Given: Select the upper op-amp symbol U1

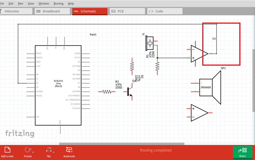Looking at the screenshot, I should coord(199,54).
